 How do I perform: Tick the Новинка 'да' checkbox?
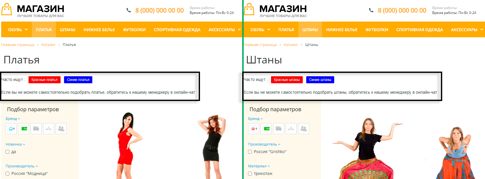[8, 152]
